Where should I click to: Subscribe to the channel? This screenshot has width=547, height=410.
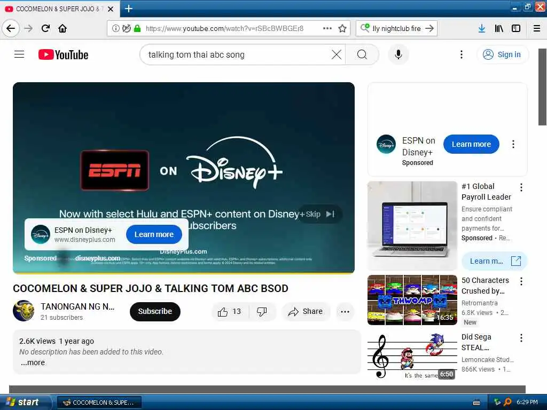155,311
